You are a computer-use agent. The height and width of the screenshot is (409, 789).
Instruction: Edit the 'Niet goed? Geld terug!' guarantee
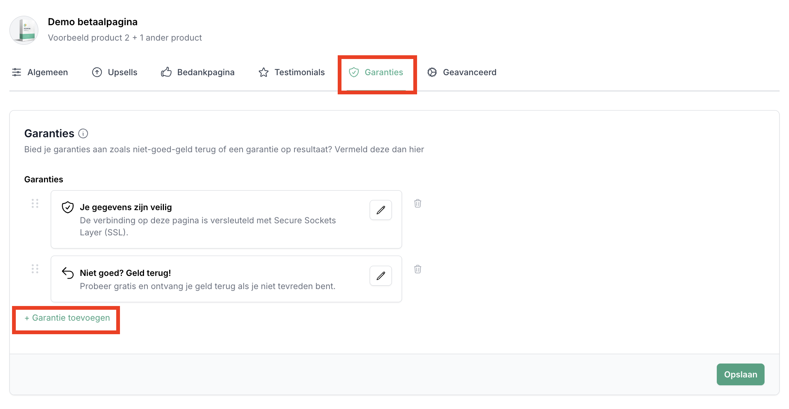[x=381, y=276]
